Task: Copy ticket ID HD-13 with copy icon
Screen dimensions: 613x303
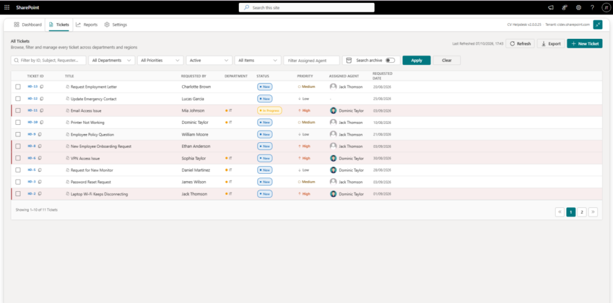Action: tap(42, 87)
